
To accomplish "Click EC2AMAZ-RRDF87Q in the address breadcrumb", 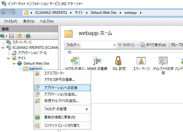I will click(51, 13).
